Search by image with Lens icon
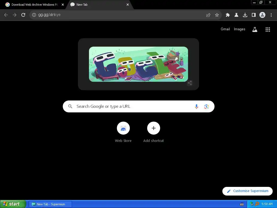The height and width of the screenshot is (208, 277). click(206, 106)
